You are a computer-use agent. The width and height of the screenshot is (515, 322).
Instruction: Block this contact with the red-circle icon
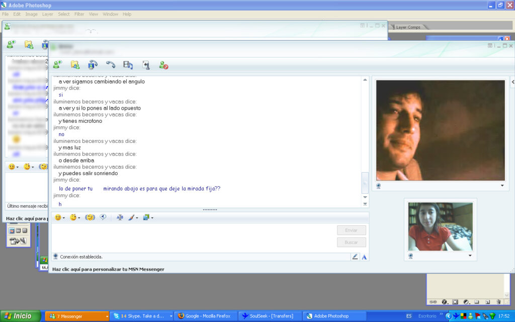(163, 65)
